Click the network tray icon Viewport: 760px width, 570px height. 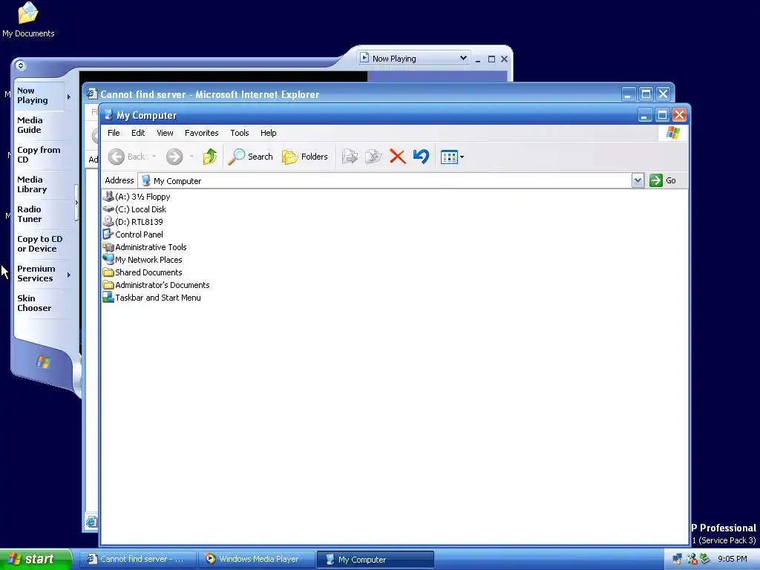(x=677, y=560)
